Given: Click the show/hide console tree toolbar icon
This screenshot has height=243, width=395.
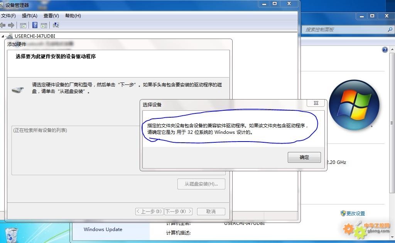Looking at the screenshot, I should point(23,25).
